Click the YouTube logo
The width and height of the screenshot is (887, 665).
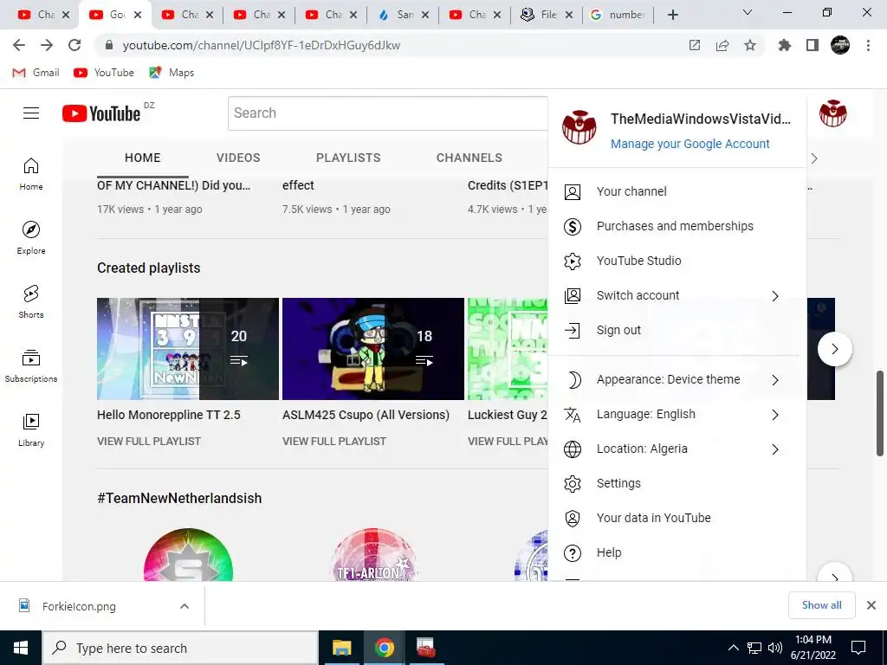pyautogui.click(x=101, y=113)
